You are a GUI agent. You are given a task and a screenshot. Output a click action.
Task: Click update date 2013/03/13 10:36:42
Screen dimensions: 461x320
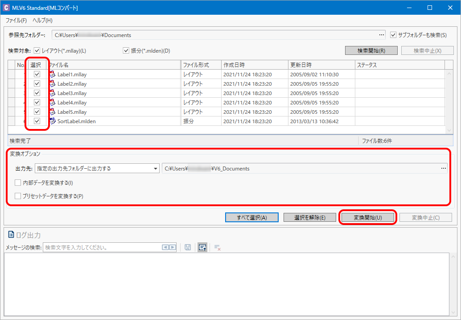pyautogui.click(x=314, y=121)
